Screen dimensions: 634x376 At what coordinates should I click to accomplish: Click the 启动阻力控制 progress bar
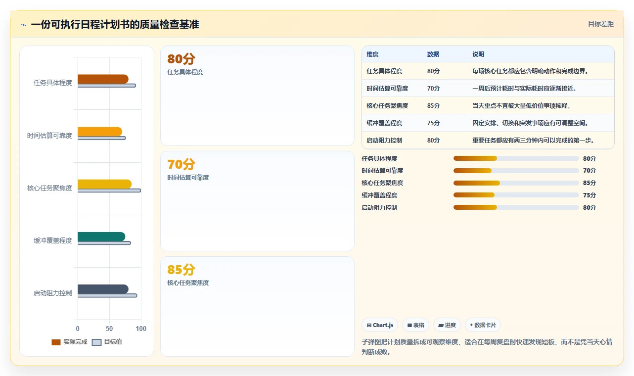pyautogui.click(x=516, y=207)
